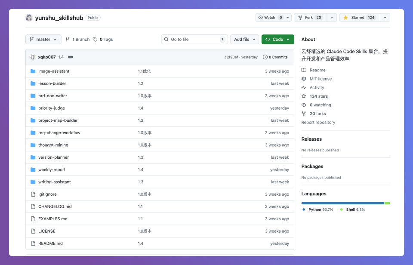Click the Activity pulse icon
The width and height of the screenshot is (413, 265).
click(x=304, y=87)
